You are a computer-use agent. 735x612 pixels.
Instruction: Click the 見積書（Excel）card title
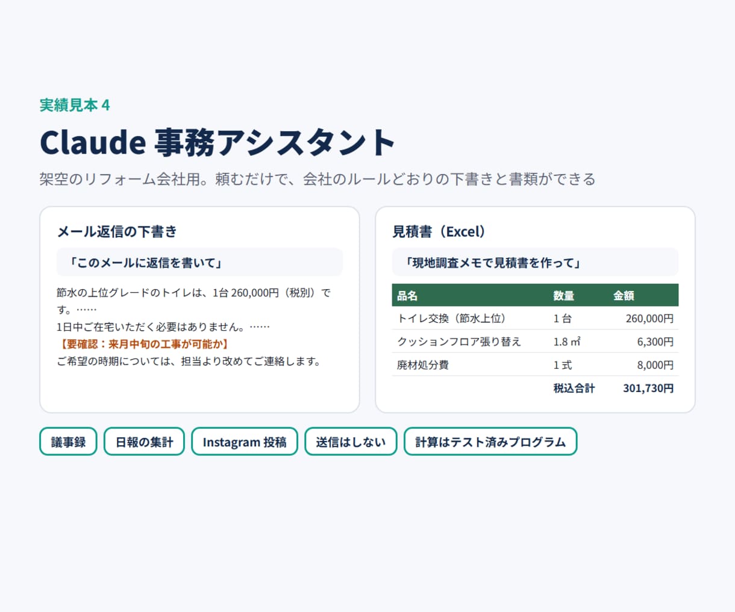(439, 231)
